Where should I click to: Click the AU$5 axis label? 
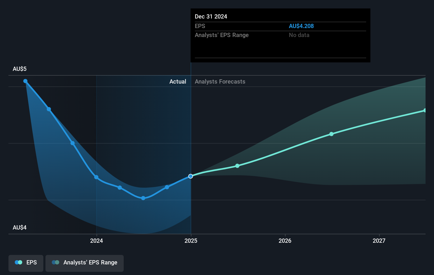(x=20, y=69)
